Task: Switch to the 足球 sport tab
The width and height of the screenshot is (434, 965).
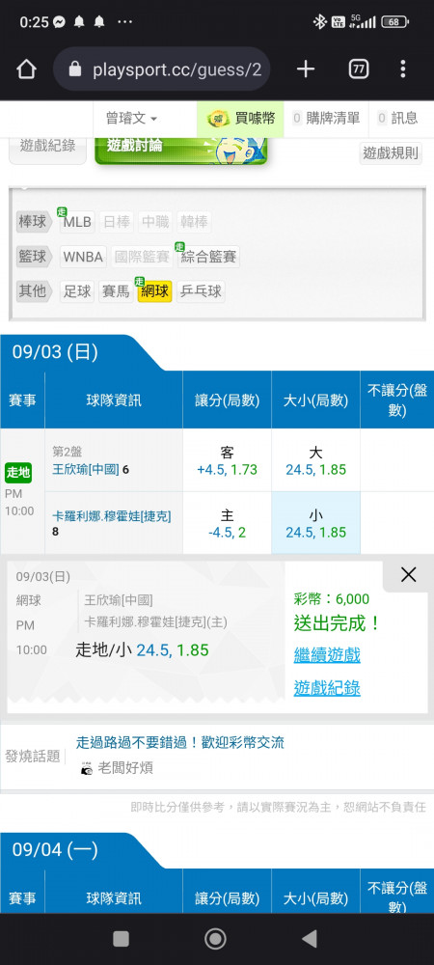Action: point(77,291)
